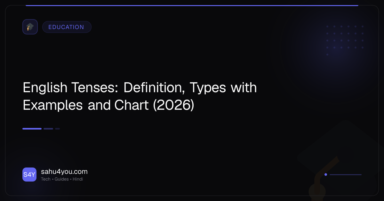Screen dimensions: 384x201
Task: Click the English Tenses article title
Action: (x=140, y=96)
